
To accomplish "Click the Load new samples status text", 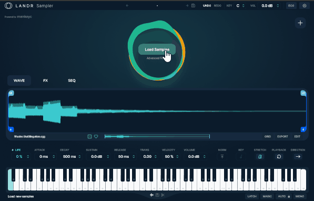I will (21, 196).
